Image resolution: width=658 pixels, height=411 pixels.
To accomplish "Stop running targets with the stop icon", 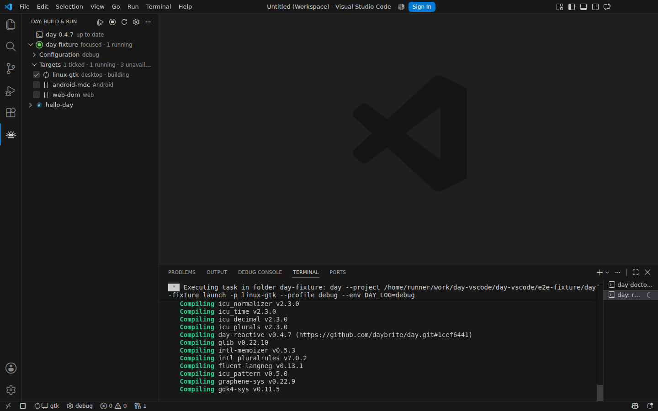I will click(x=112, y=22).
